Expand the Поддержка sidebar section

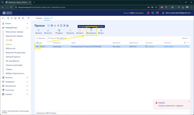(14, 82)
